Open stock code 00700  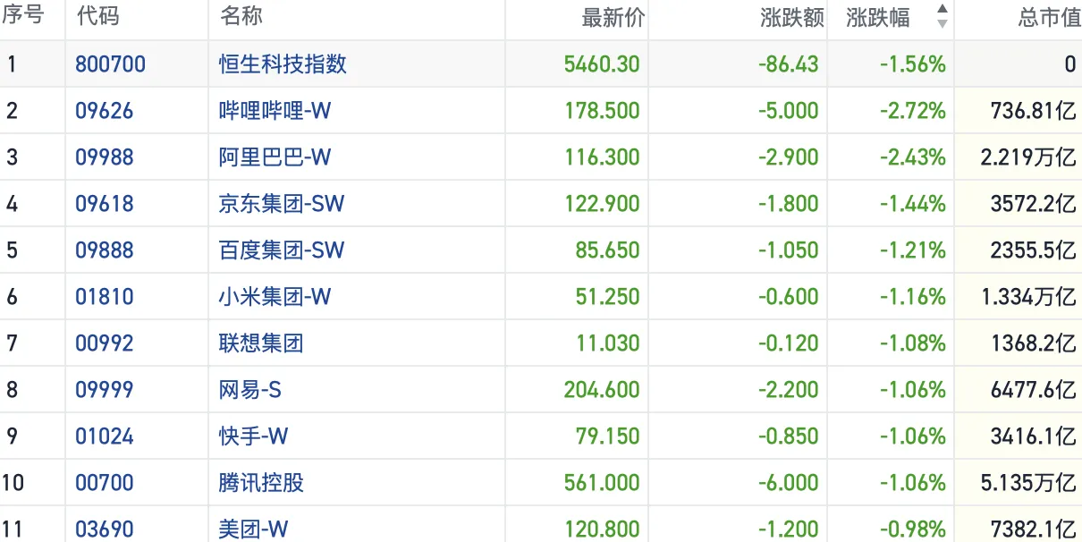104,483
